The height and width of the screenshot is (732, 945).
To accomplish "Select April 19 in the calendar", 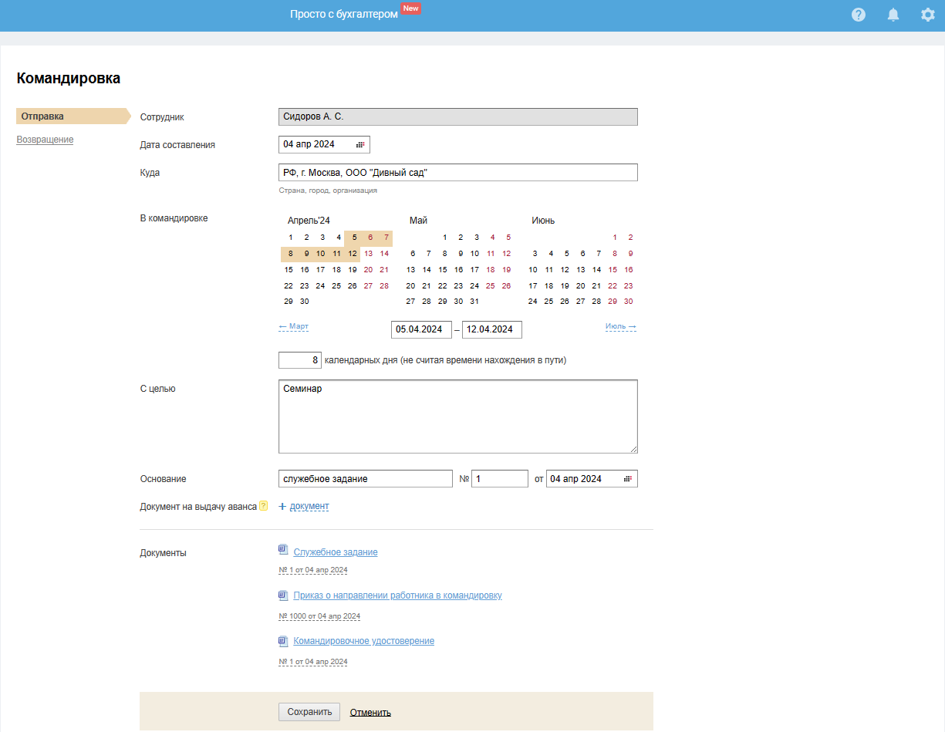I will tap(353, 270).
